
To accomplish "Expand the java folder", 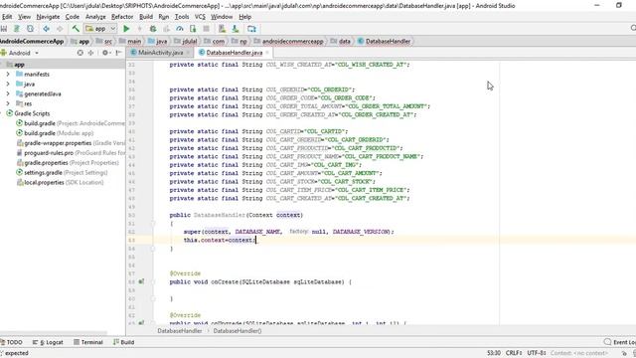I will tap(8, 84).
